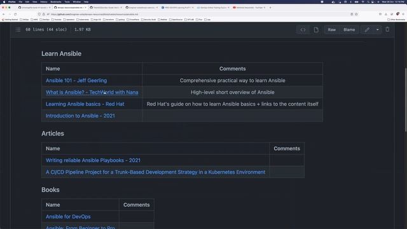Open the Wi-Fi status menu

363,2
